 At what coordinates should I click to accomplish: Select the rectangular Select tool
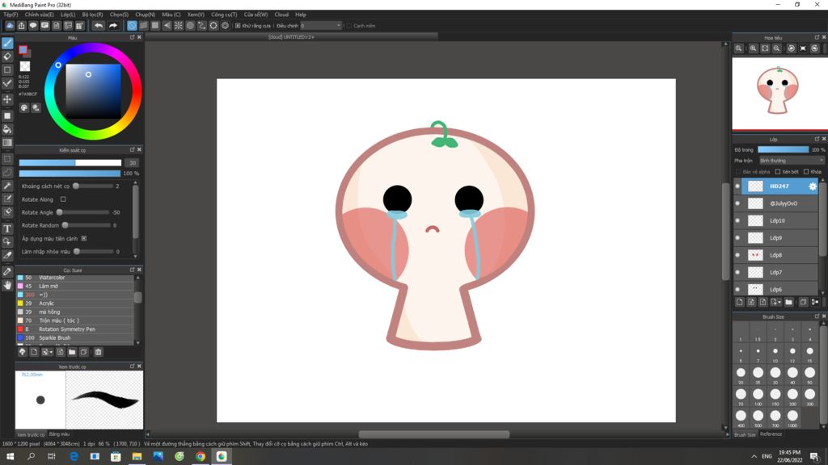(7, 159)
